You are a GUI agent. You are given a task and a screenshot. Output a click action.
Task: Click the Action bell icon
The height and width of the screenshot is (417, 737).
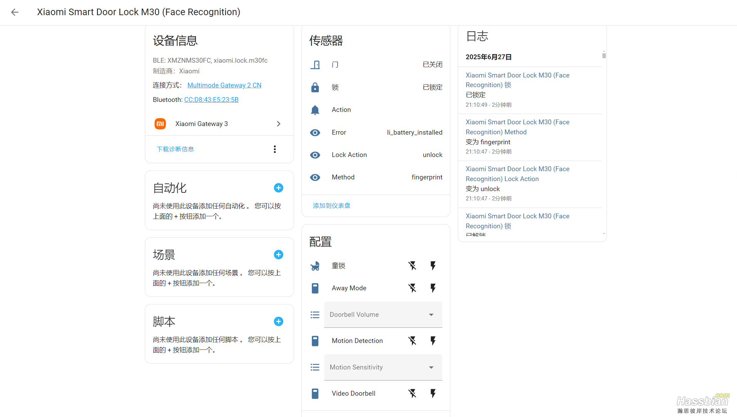pyautogui.click(x=315, y=110)
